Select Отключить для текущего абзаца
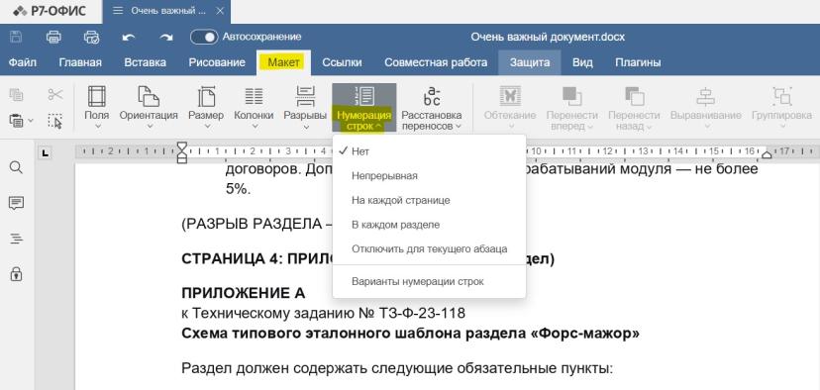820x390 pixels. pyautogui.click(x=429, y=248)
